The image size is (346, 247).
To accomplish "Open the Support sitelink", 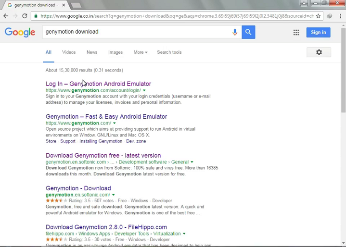I will point(68,141).
